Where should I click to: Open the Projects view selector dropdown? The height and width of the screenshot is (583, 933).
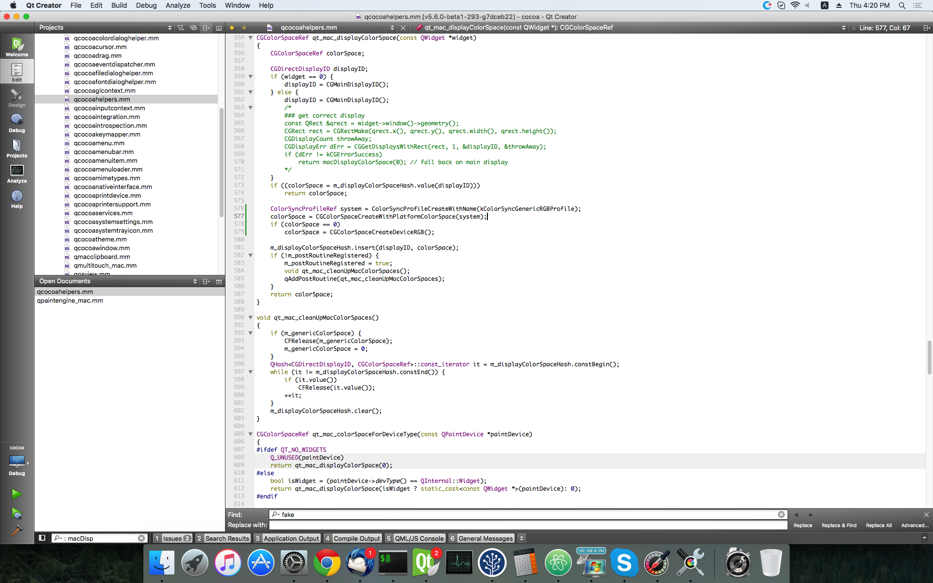[169, 28]
